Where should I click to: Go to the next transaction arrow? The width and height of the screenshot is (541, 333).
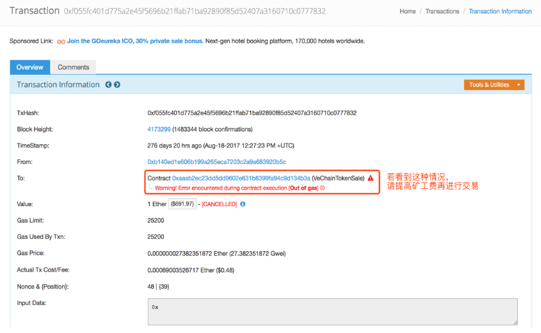(117, 85)
